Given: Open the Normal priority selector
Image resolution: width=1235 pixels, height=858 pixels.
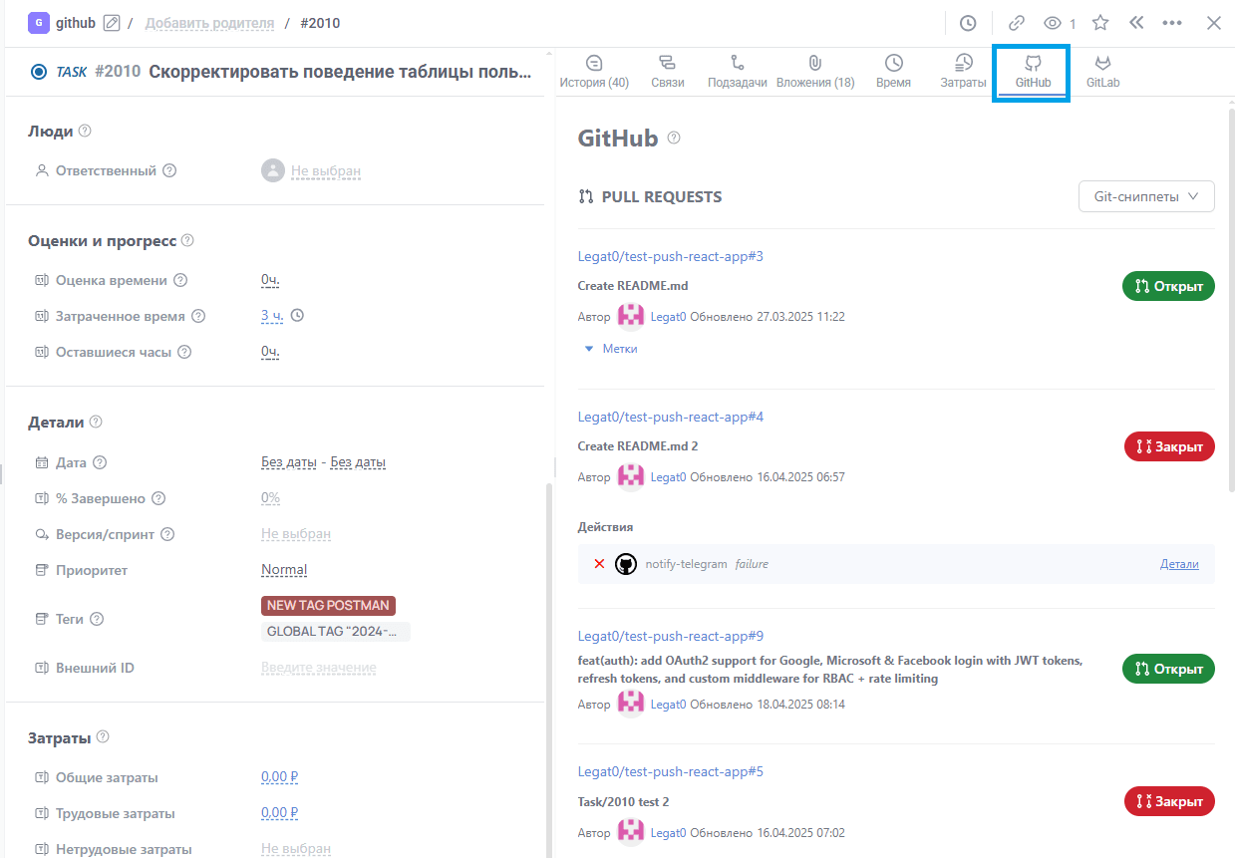Looking at the screenshot, I should tap(284, 570).
